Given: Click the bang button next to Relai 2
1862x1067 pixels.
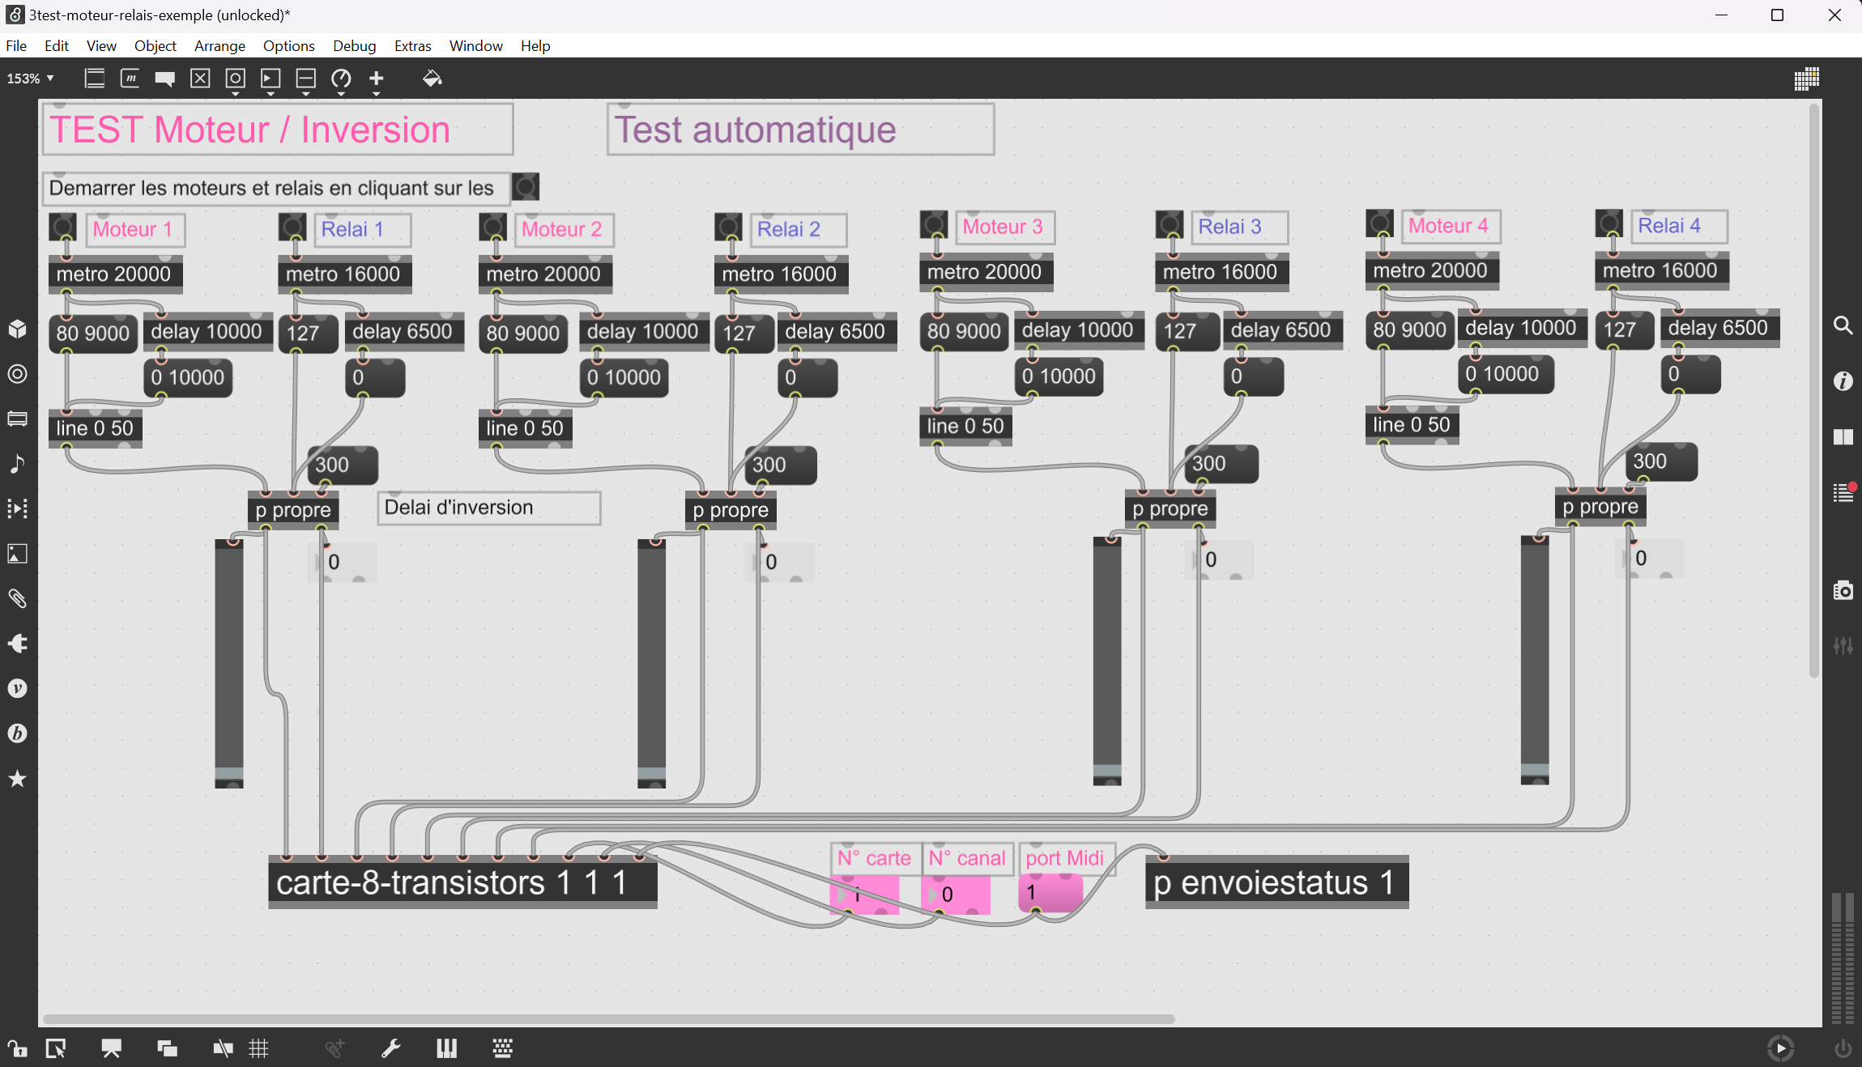Looking at the screenshot, I should point(728,227).
